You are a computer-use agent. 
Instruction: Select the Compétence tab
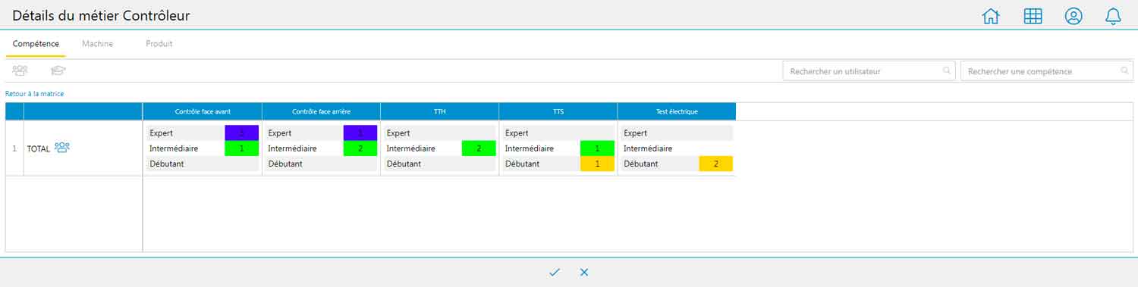click(36, 44)
